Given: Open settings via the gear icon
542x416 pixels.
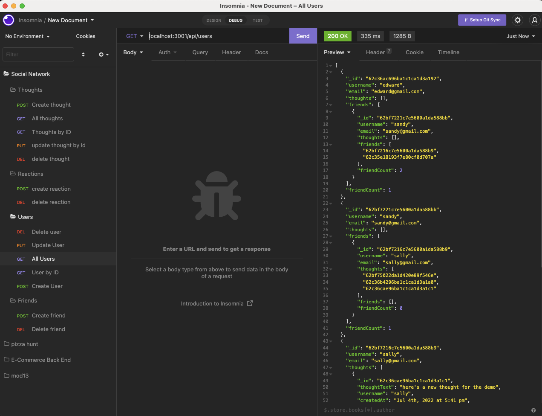Looking at the screenshot, I should (x=518, y=20).
